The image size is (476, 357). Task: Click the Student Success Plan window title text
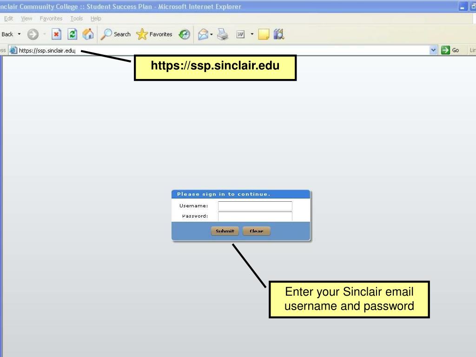point(120,7)
